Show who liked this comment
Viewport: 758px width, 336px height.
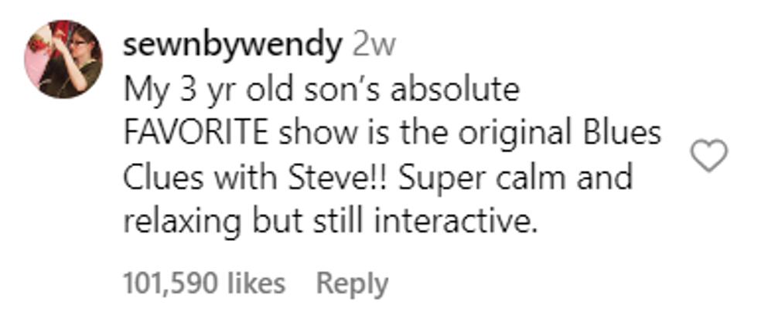tap(204, 283)
